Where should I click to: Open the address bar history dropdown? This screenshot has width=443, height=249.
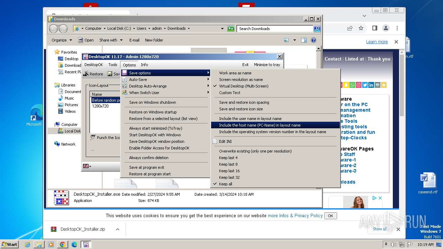click(222, 29)
